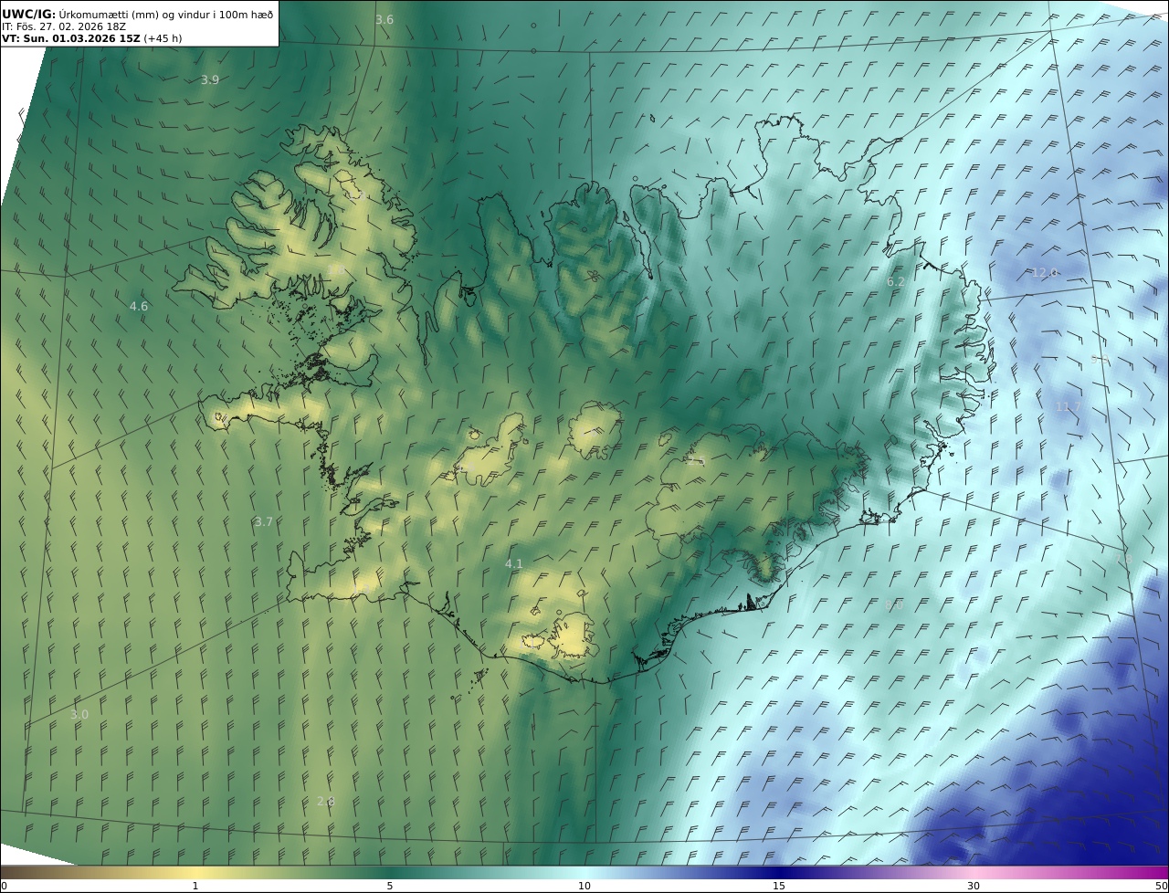The image size is (1169, 893).
Task: Click the 3.9 value label on the map
Action: [210, 79]
